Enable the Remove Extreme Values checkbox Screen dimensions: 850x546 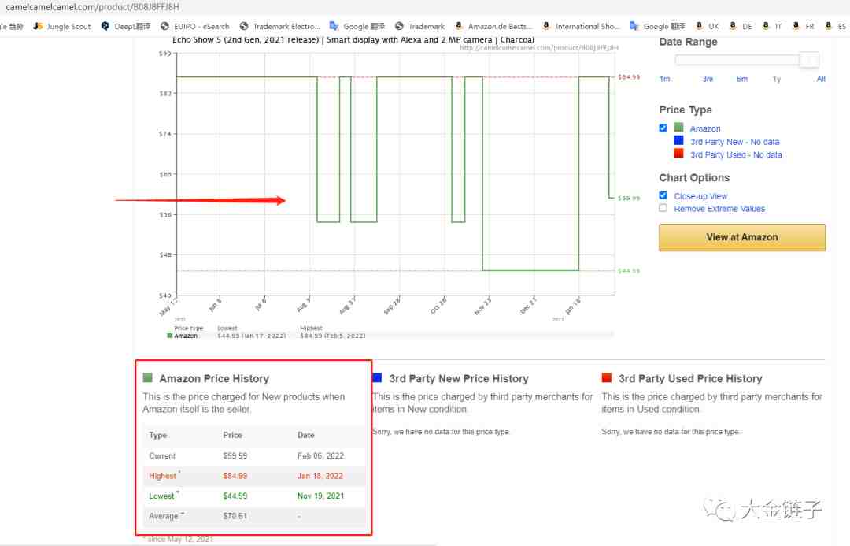coord(663,209)
